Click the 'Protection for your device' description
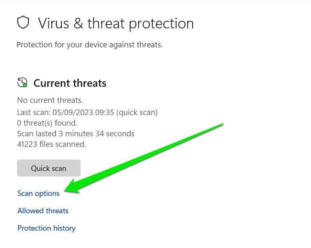Viewport: 311px width, 248px height. 90,45
